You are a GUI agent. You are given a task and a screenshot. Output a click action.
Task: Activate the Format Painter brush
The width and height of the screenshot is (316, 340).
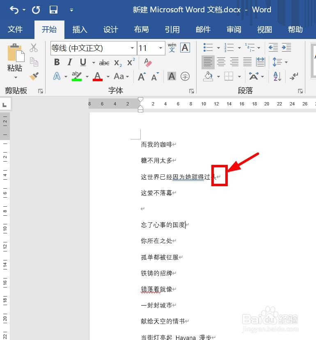(34, 76)
